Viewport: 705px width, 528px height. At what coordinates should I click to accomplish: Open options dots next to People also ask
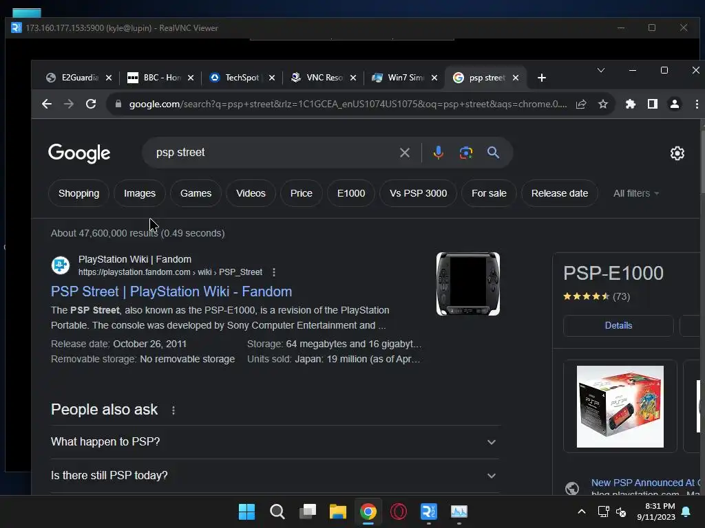[x=173, y=410]
